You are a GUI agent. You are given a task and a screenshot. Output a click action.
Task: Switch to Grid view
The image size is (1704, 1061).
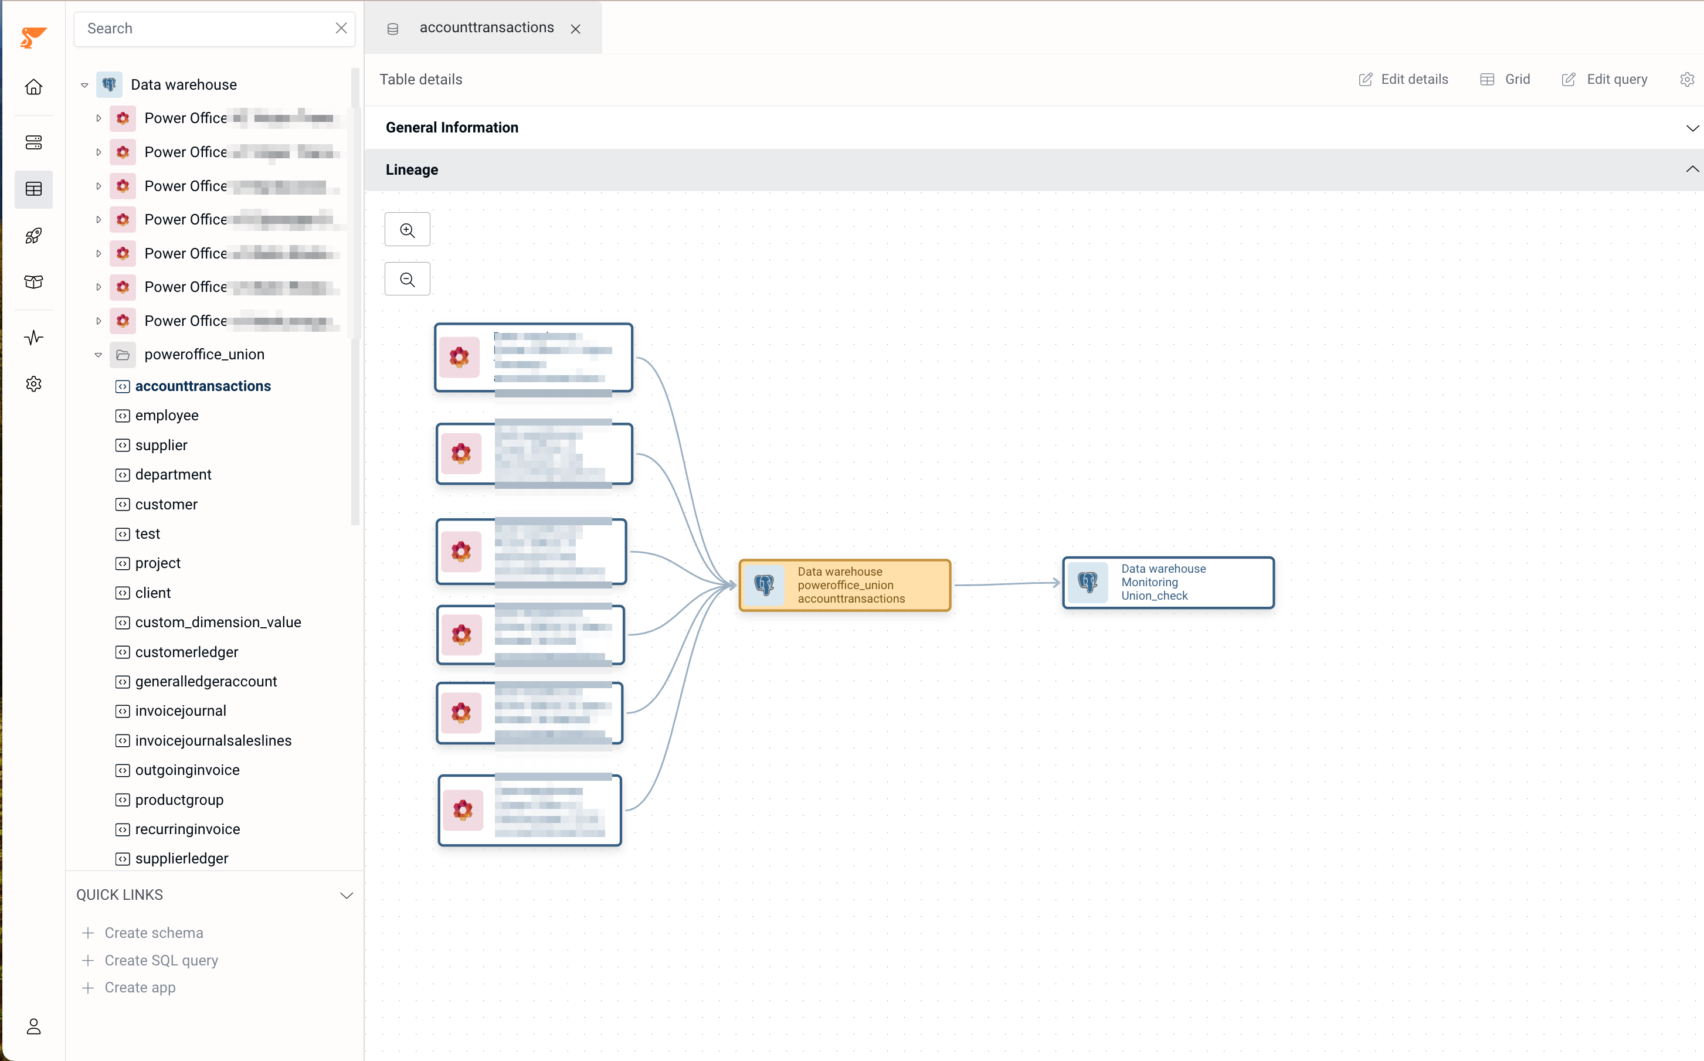pyautogui.click(x=1505, y=79)
